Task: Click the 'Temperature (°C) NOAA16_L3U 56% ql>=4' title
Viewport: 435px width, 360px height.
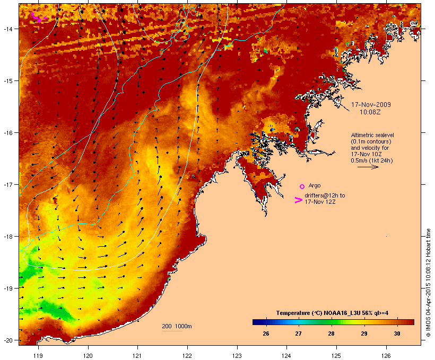Action: click(332, 313)
